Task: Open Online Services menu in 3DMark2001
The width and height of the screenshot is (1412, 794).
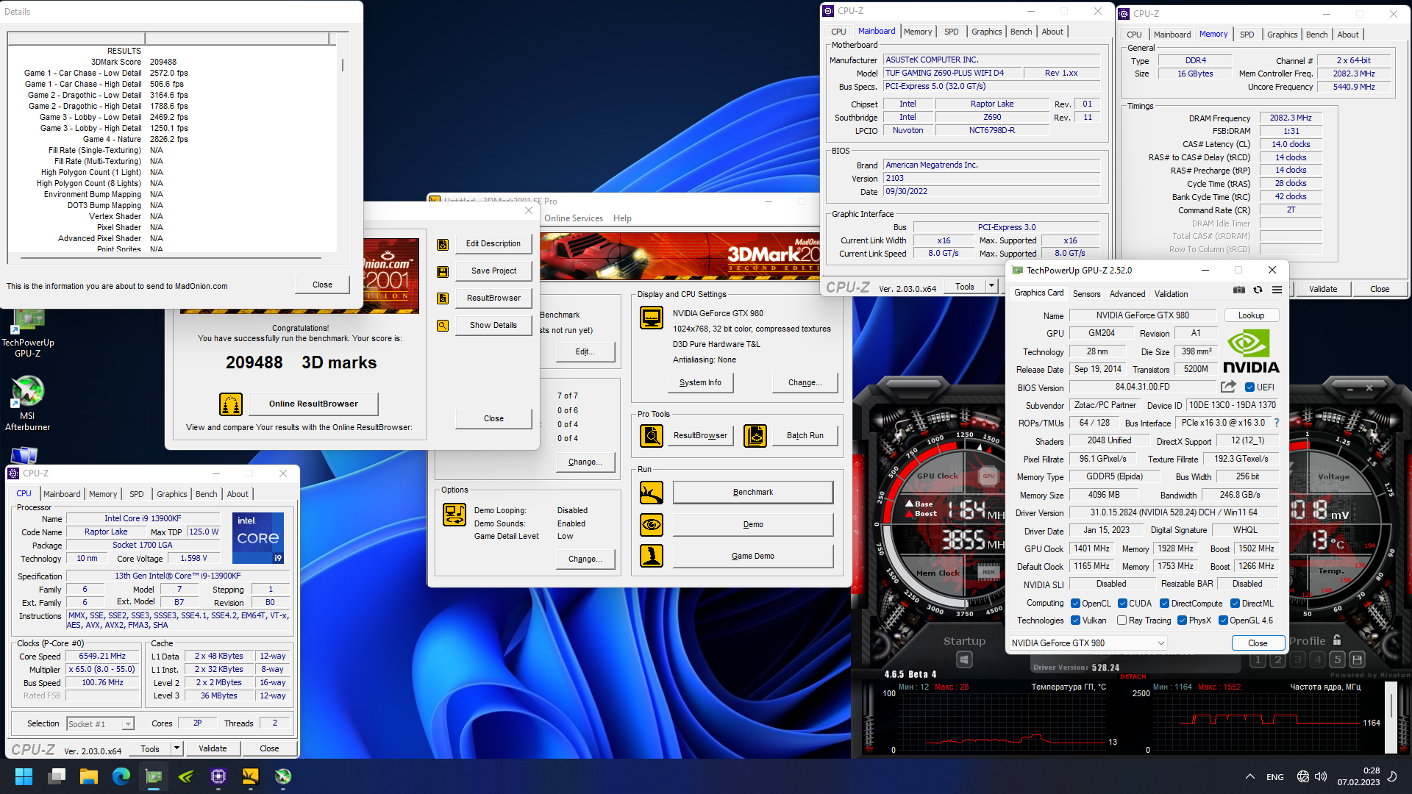Action: 574,218
